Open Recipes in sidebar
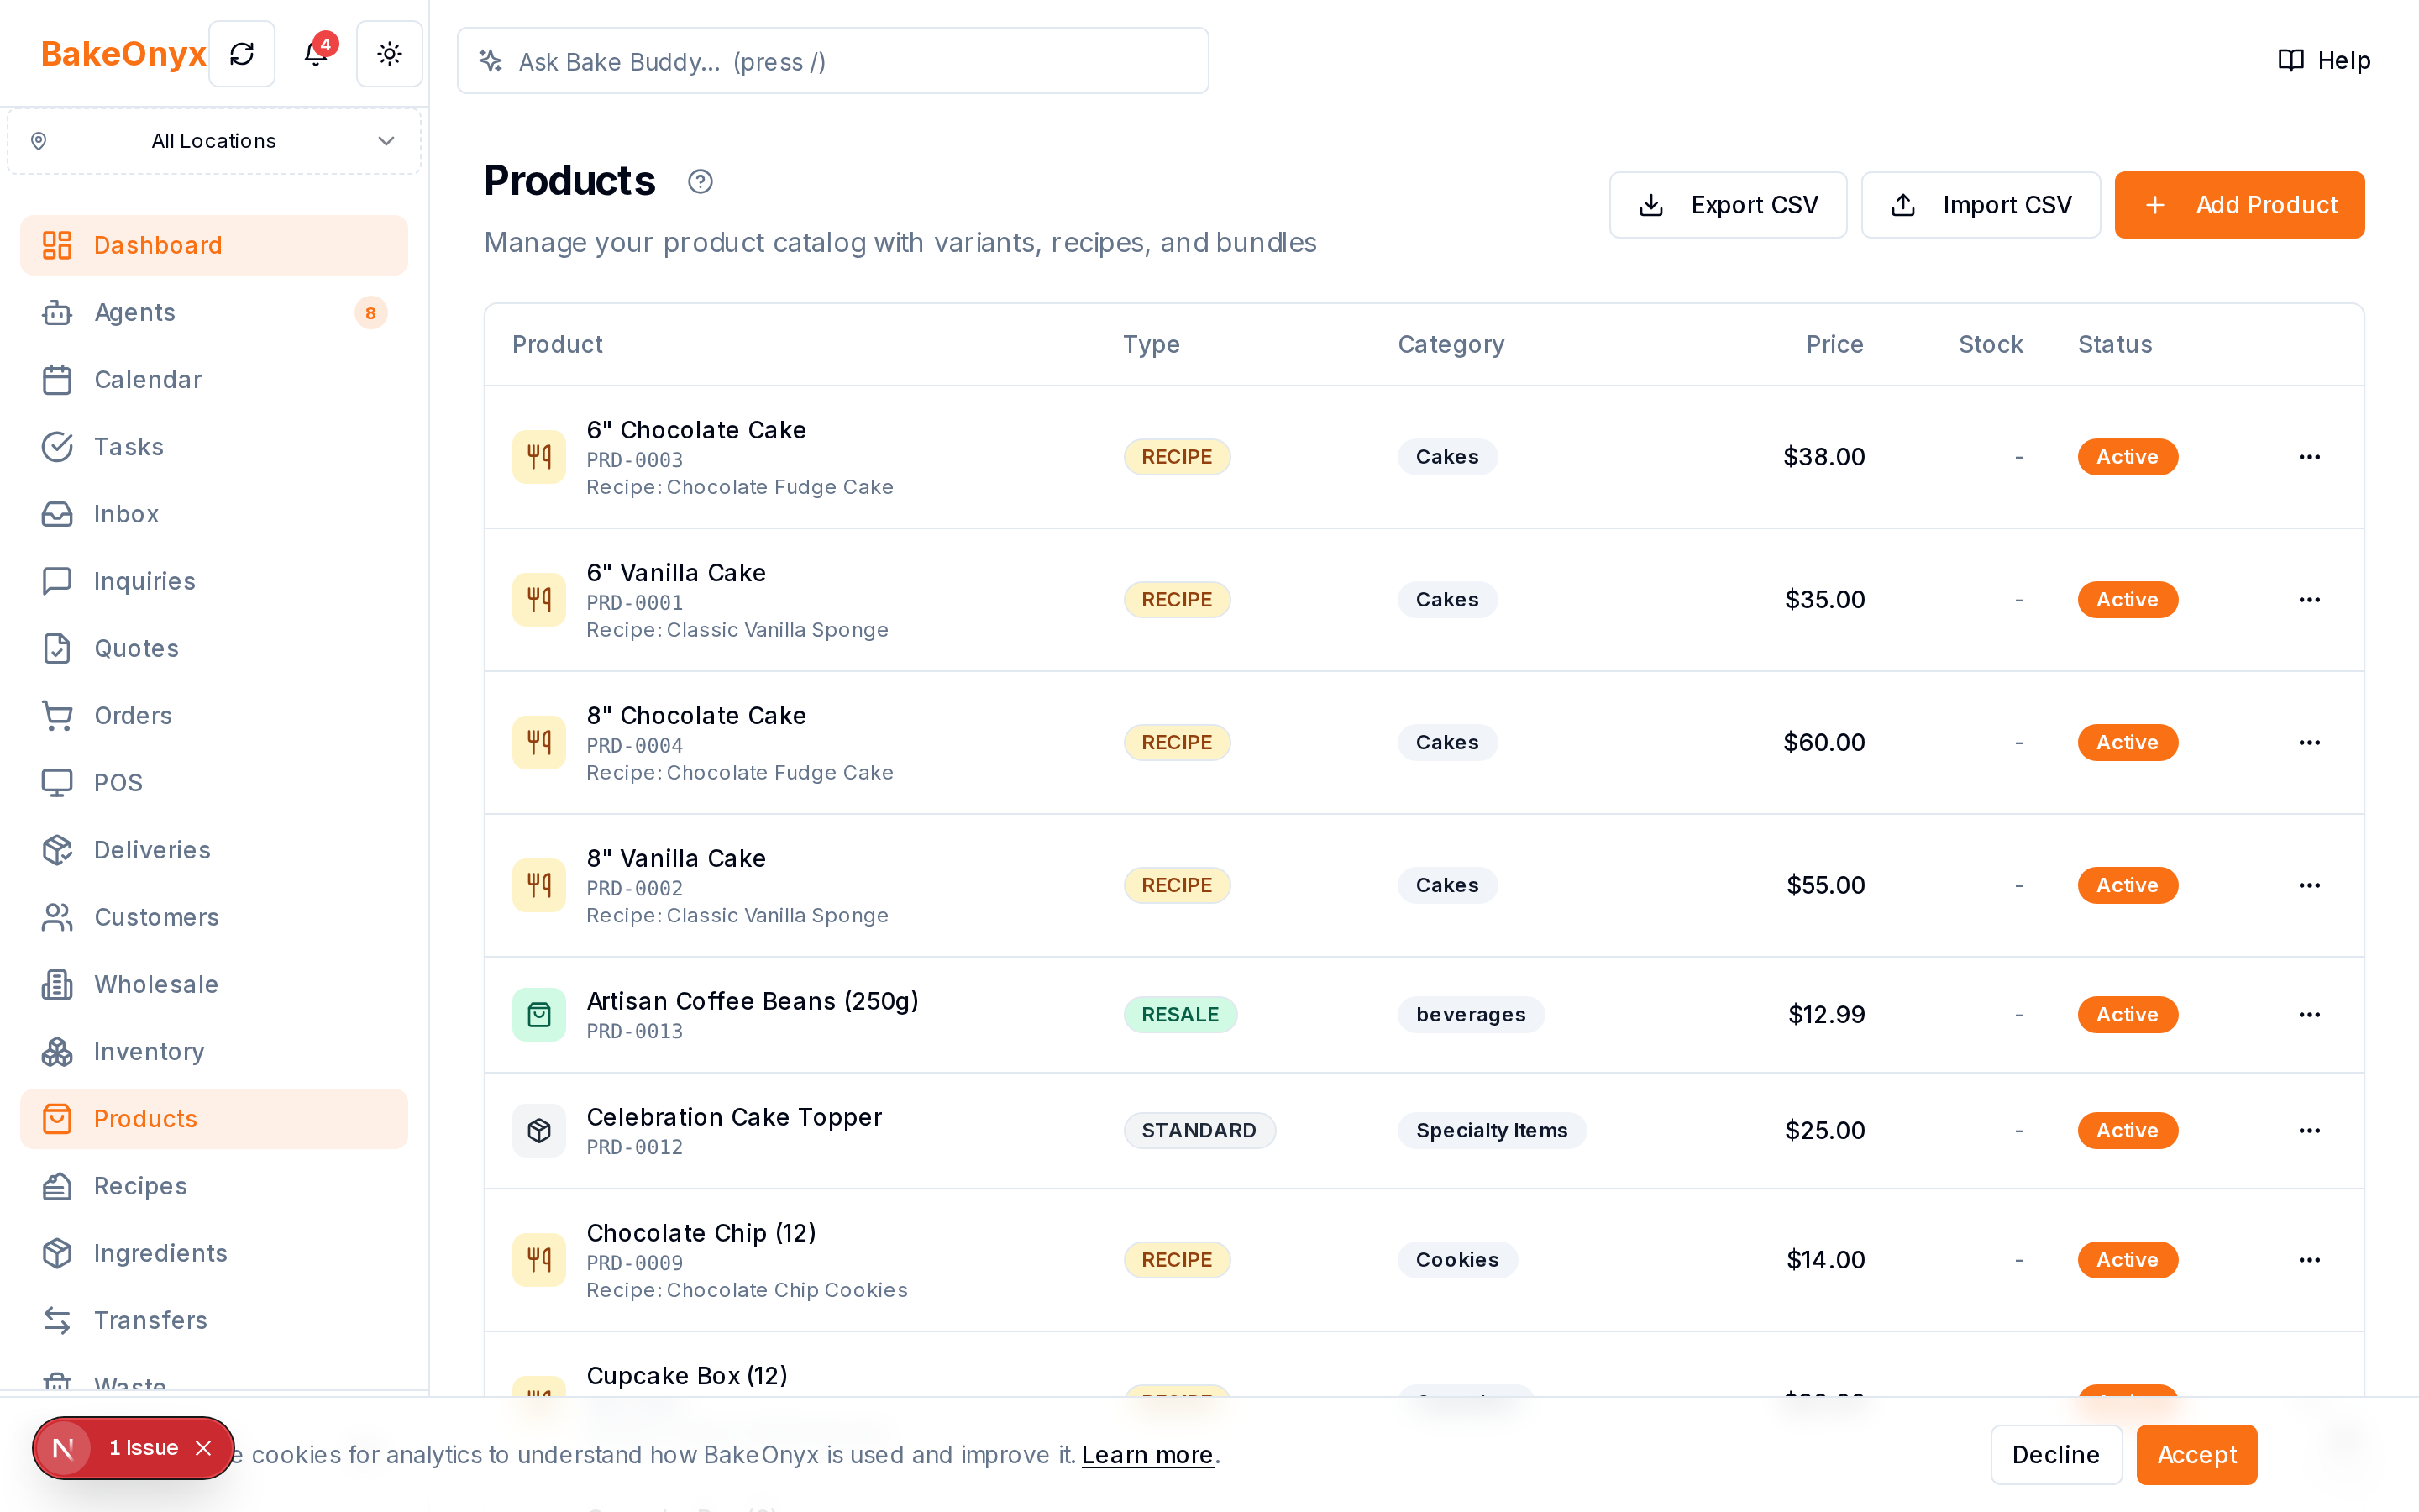2419x1512 pixels. tap(214, 1186)
